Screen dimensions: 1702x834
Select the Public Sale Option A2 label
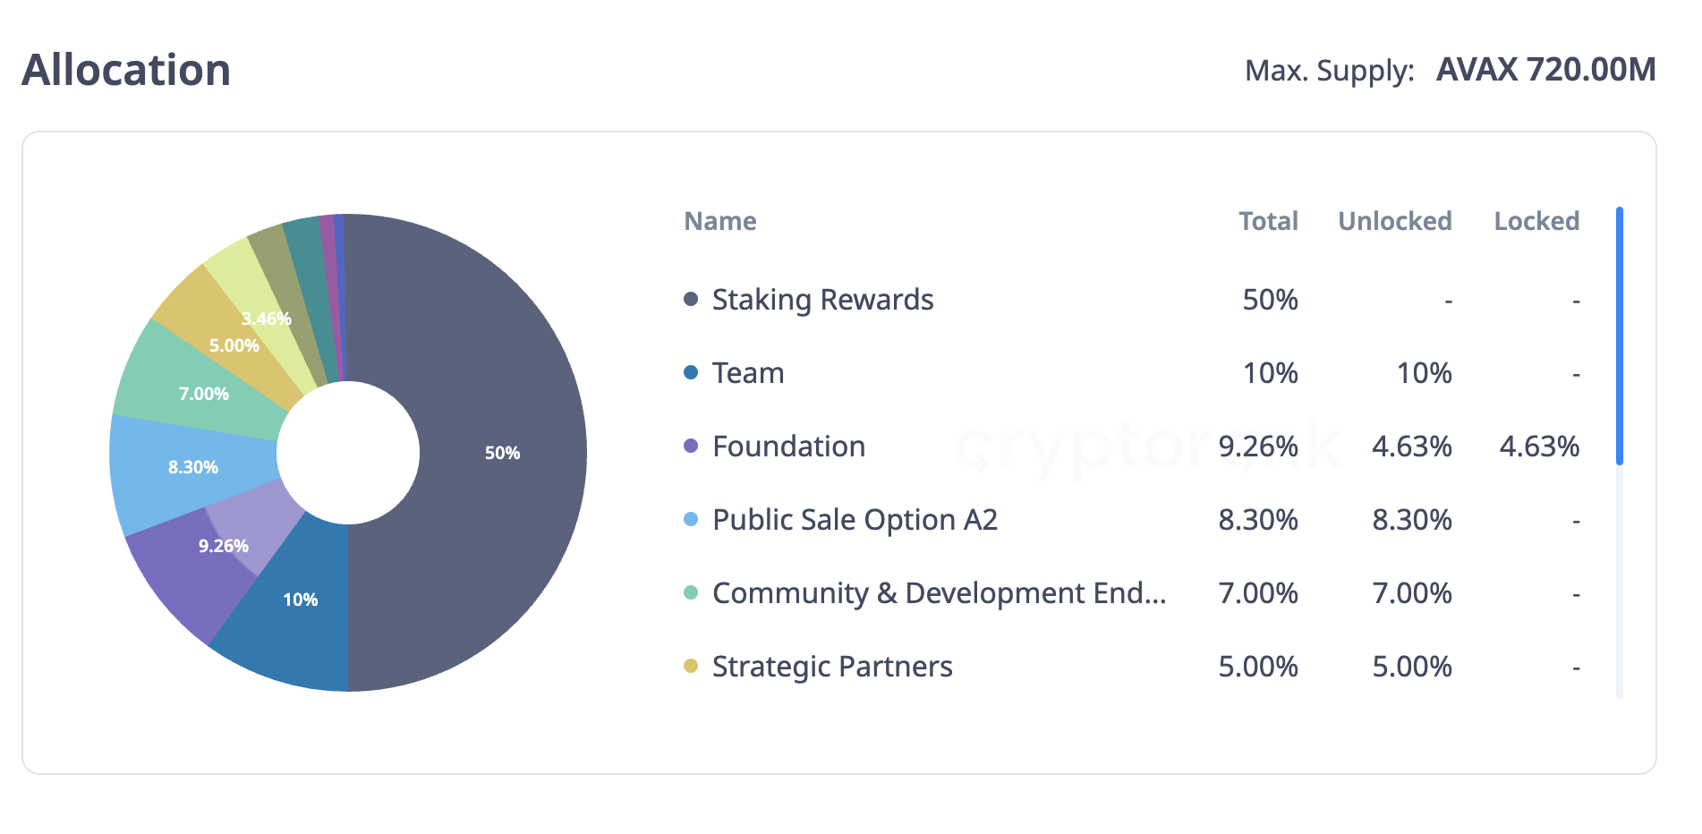click(x=855, y=520)
